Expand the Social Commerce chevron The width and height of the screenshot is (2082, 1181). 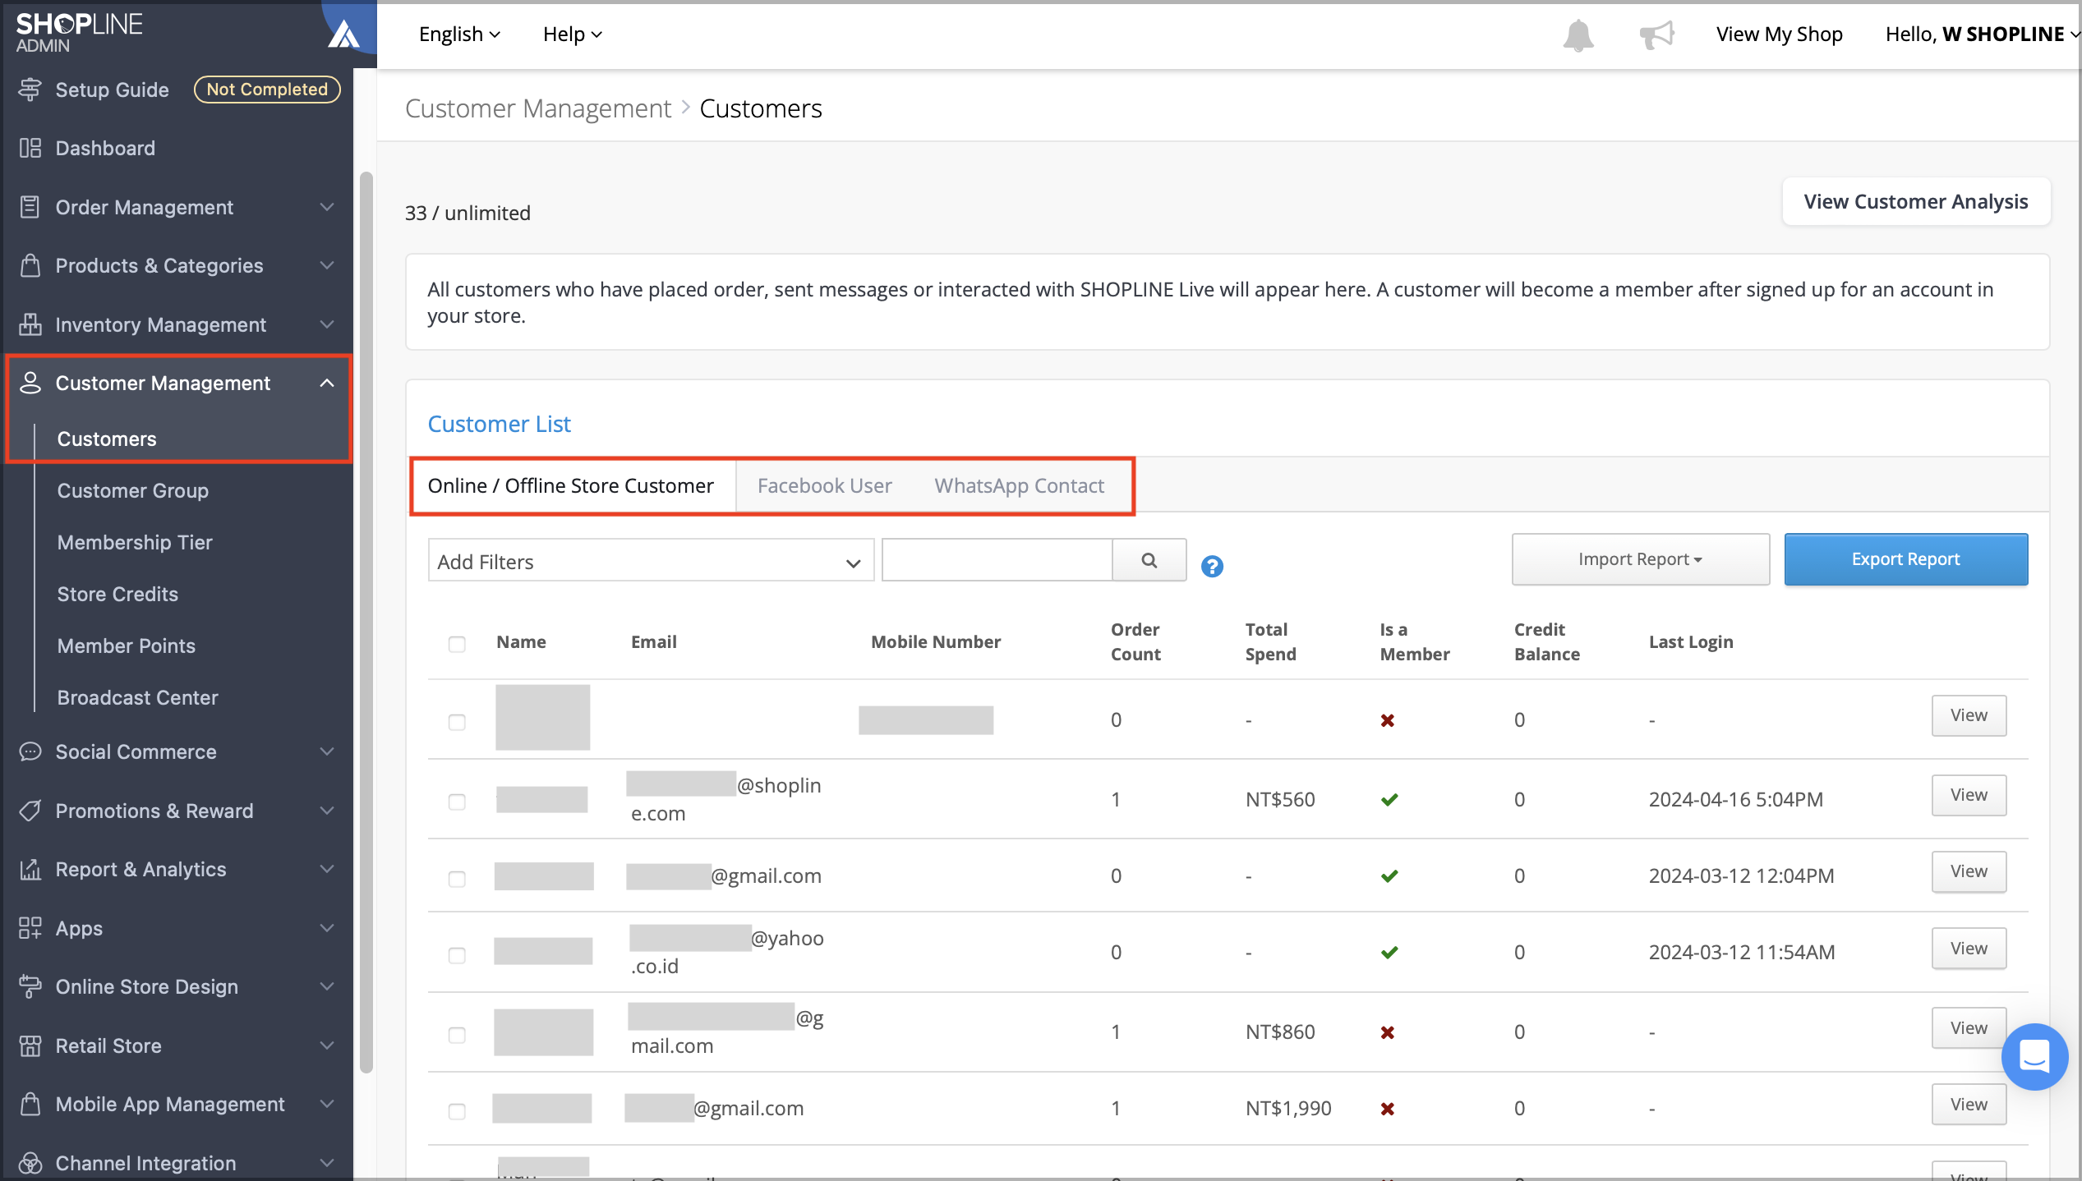tap(327, 751)
